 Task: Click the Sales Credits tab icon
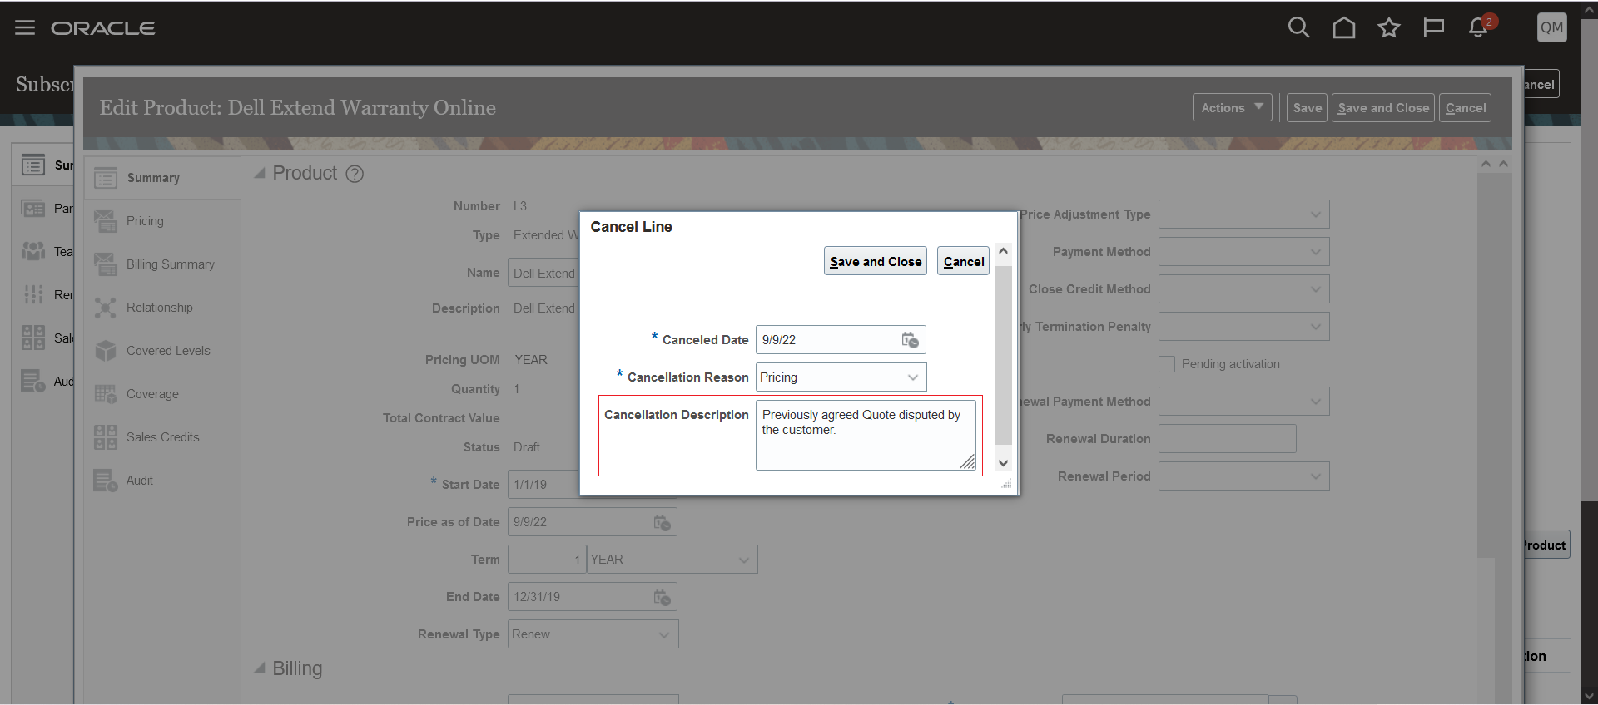tap(106, 437)
